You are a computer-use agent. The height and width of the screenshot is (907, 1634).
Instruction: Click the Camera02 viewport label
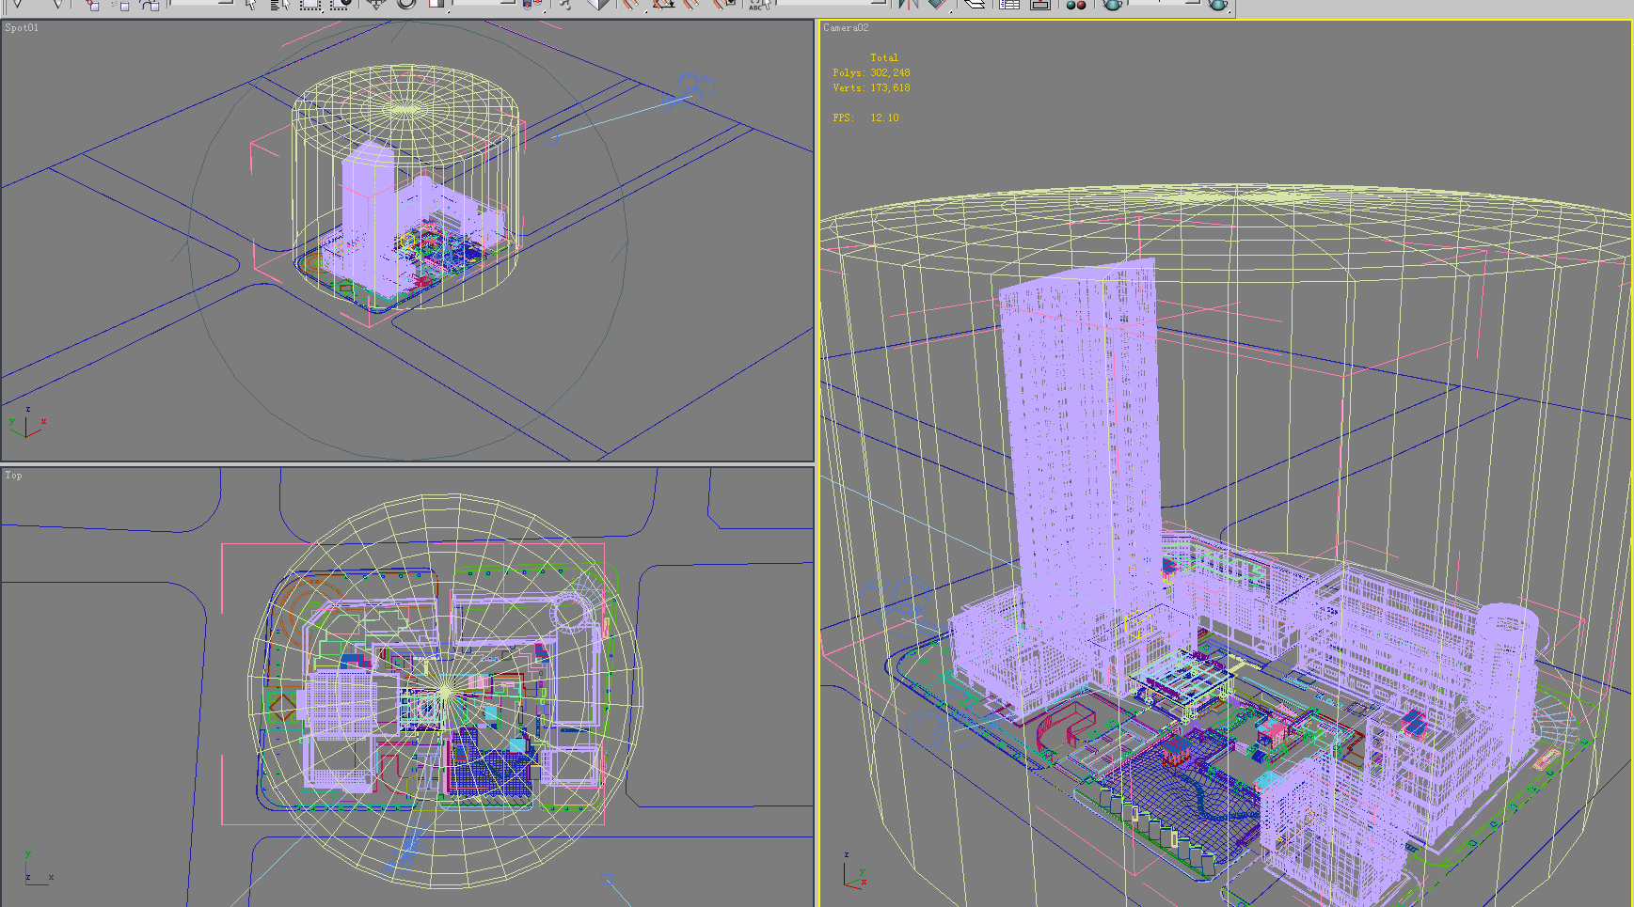(x=846, y=28)
